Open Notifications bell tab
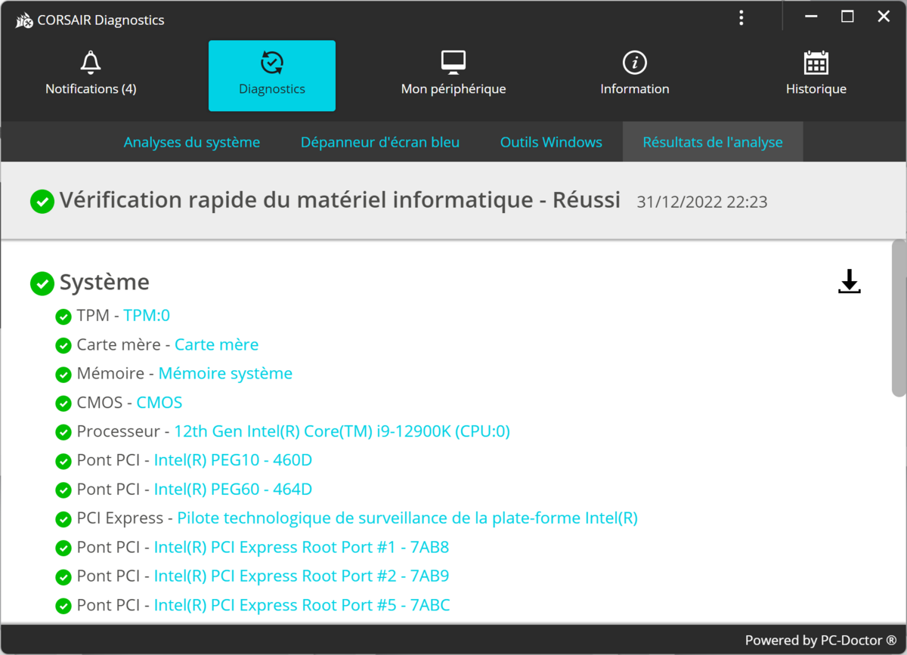The image size is (907, 655). click(91, 76)
